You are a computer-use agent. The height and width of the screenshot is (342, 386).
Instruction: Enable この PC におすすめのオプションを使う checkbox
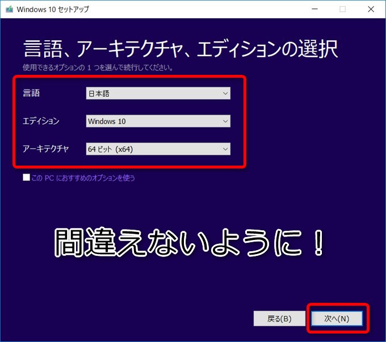pos(26,178)
